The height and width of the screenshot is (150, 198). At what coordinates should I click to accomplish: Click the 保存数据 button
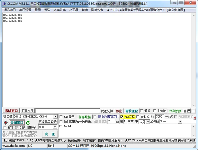pyautogui.click(x=84, y=117)
